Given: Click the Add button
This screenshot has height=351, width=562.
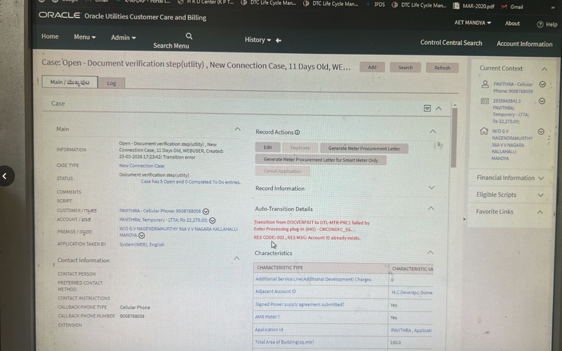Looking at the screenshot, I should point(372,67).
